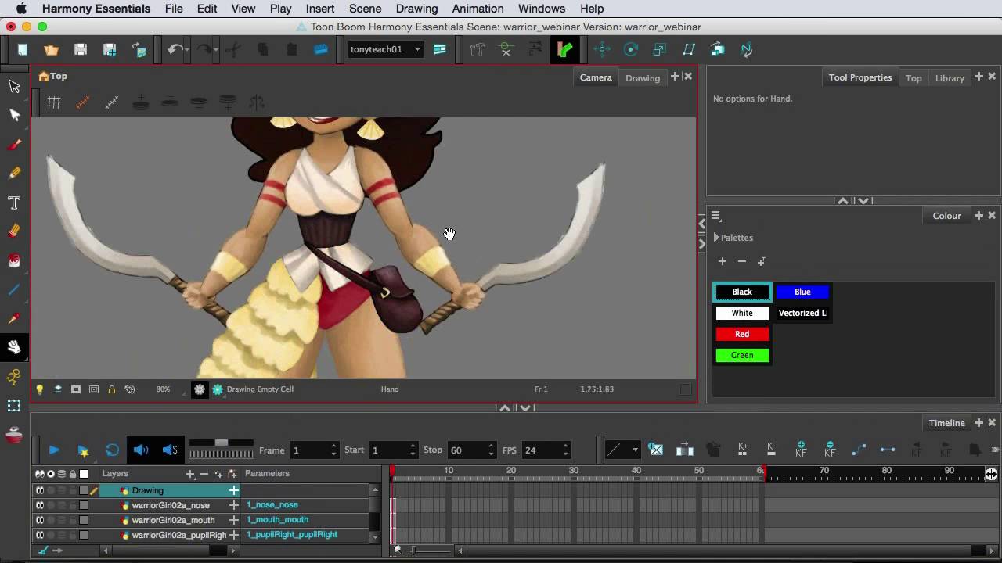The image size is (1002, 563).
Task: Toggle visibility of warriorGirl02a_pupilRight layer
Action: (x=39, y=535)
